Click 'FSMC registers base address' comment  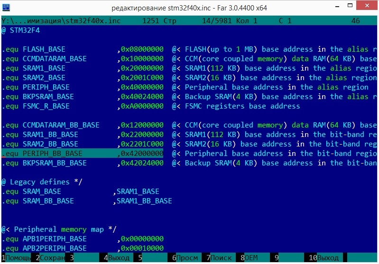click(x=242, y=106)
